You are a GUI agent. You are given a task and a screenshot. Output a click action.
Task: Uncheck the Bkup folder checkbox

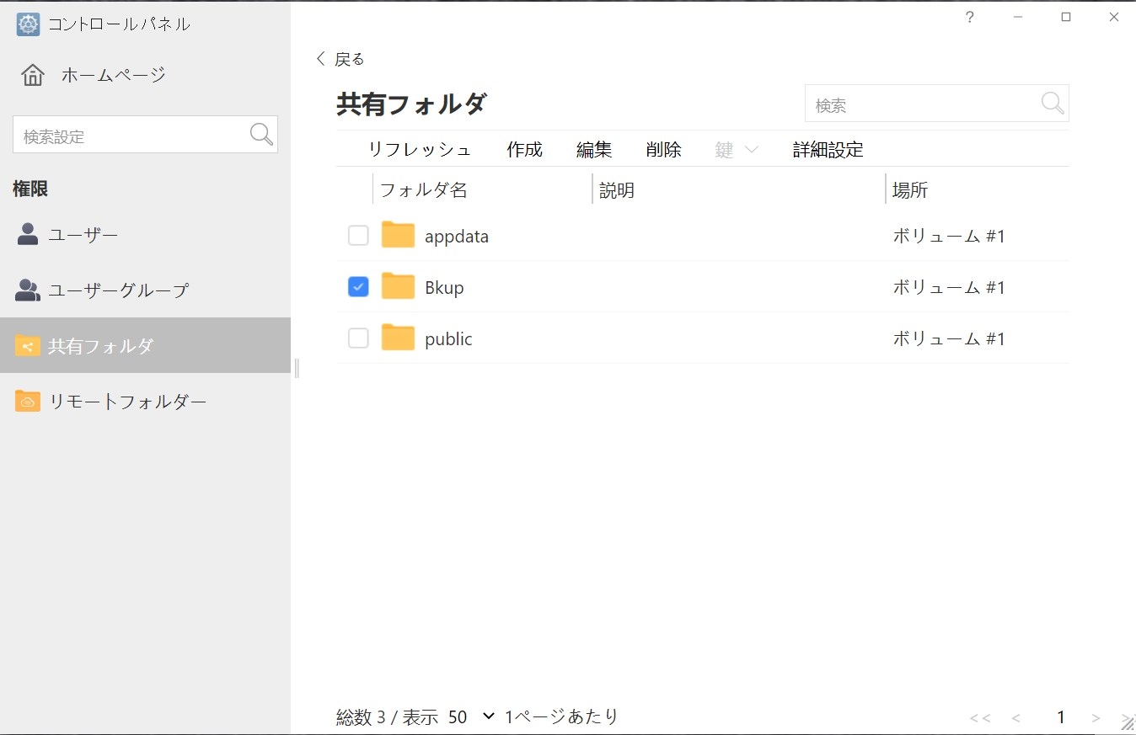[x=358, y=287]
